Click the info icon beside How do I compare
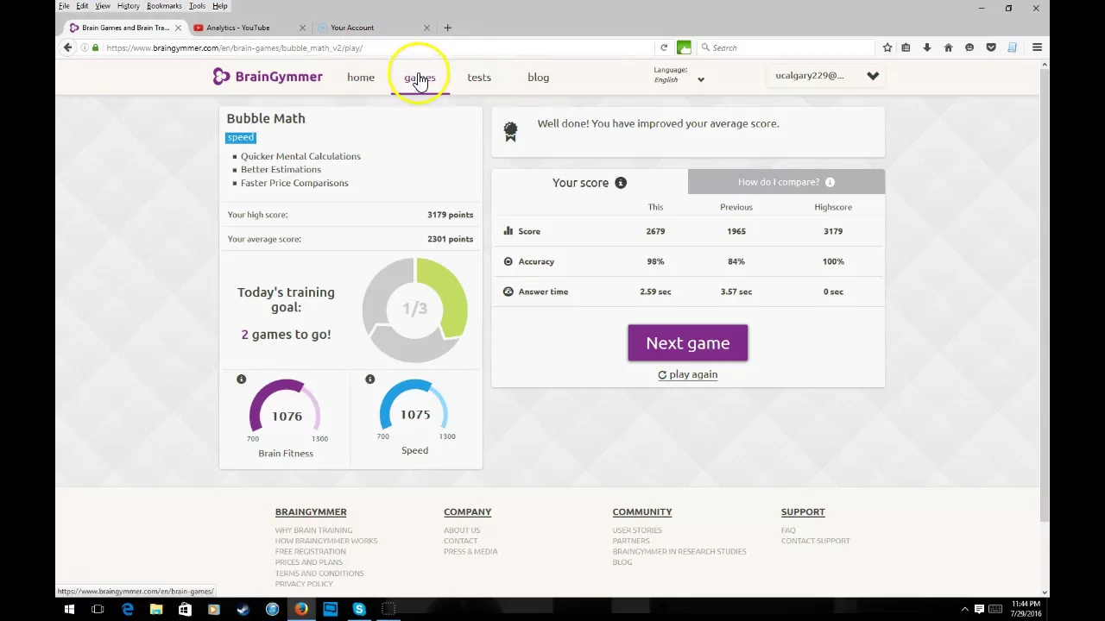The height and width of the screenshot is (621, 1105). click(830, 182)
